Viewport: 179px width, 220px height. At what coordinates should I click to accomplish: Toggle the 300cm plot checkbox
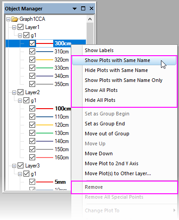[x=32, y=43]
